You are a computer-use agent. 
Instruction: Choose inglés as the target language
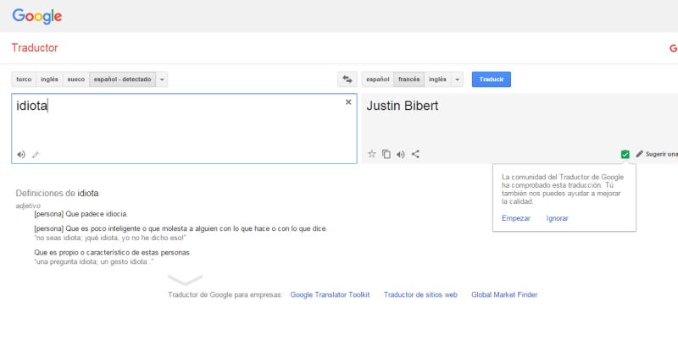436,80
